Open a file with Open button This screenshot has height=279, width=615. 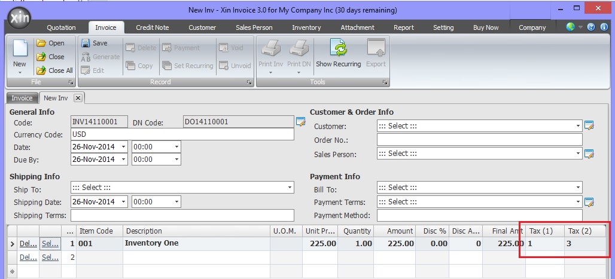pyautogui.click(x=51, y=43)
